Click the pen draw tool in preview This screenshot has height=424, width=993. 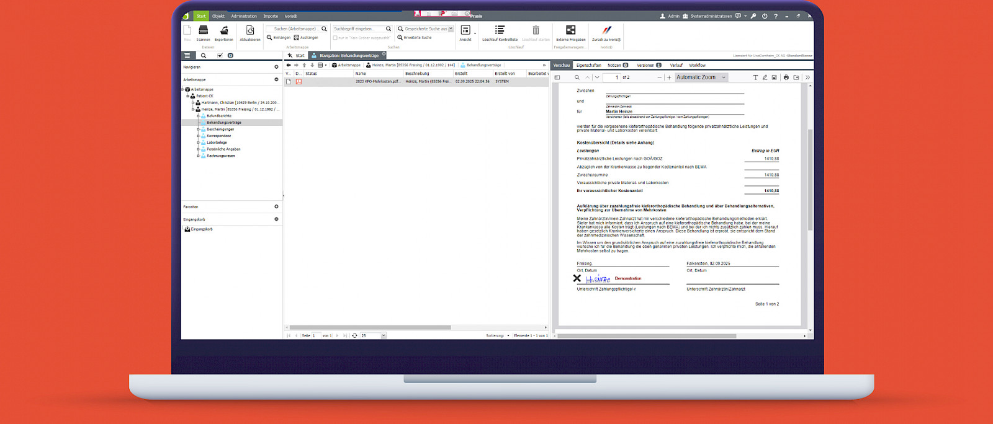coord(765,77)
